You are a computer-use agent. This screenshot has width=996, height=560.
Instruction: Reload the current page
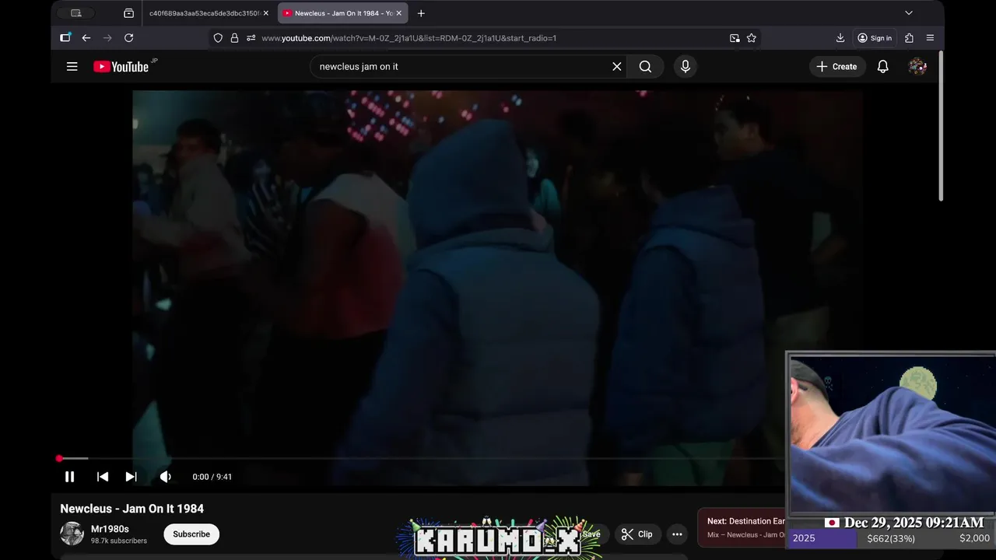pos(129,38)
